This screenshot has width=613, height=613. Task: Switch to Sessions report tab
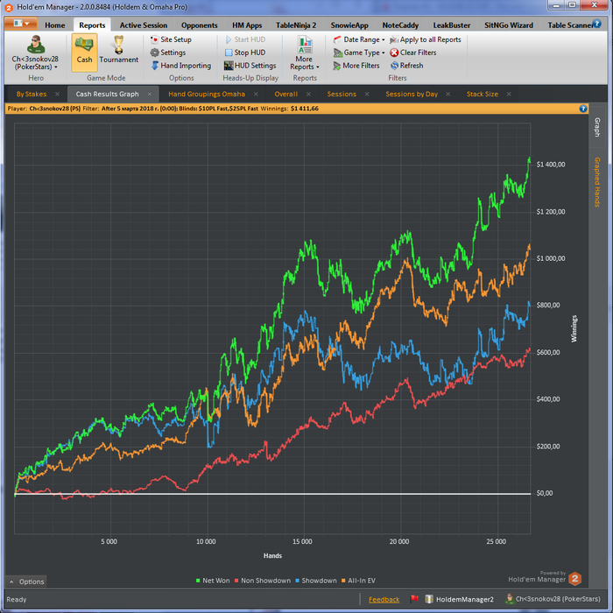342,94
